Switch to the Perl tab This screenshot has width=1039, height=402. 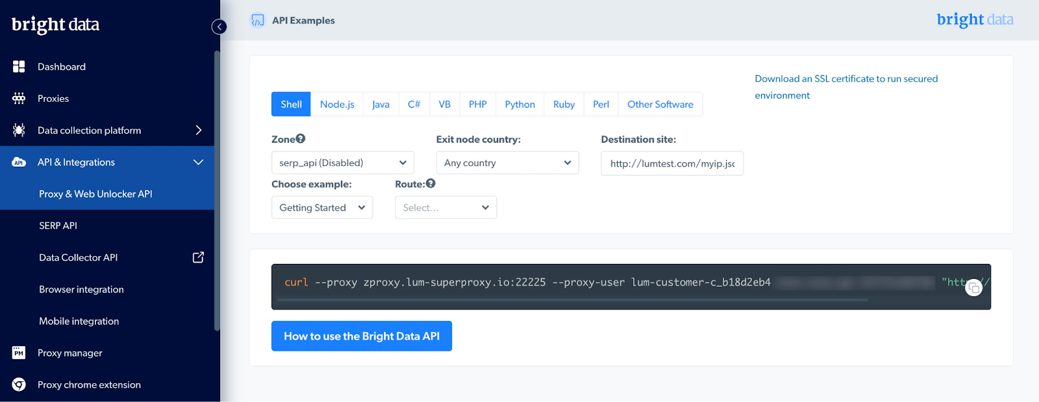click(601, 104)
